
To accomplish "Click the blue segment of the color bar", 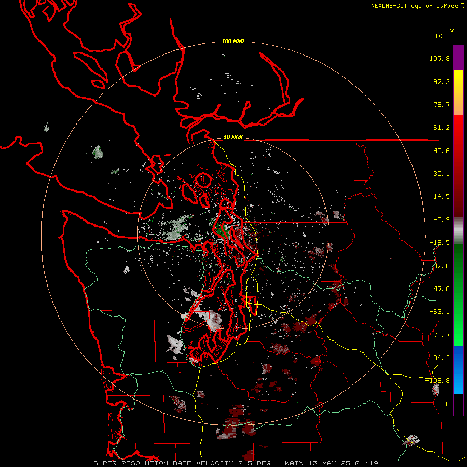I will [x=458, y=370].
